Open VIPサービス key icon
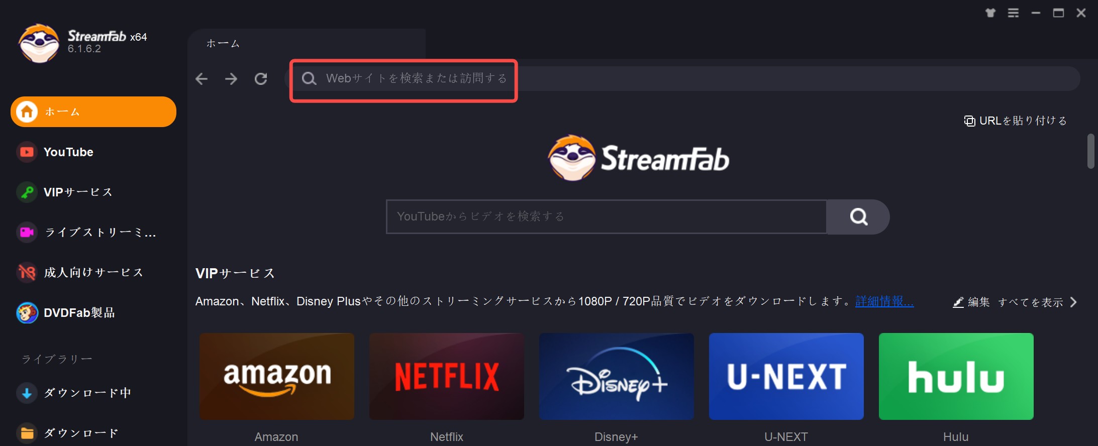Screen dimensions: 1098x446 (x=27, y=192)
